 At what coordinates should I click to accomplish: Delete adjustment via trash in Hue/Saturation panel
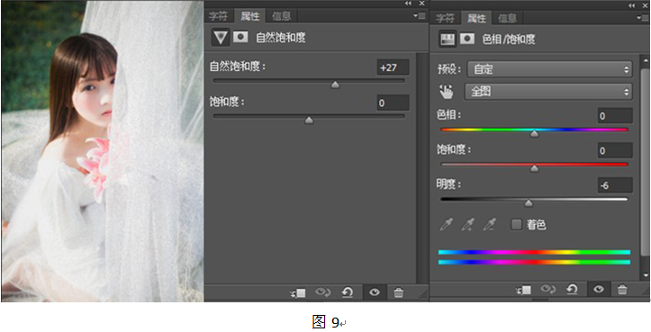tap(622, 290)
